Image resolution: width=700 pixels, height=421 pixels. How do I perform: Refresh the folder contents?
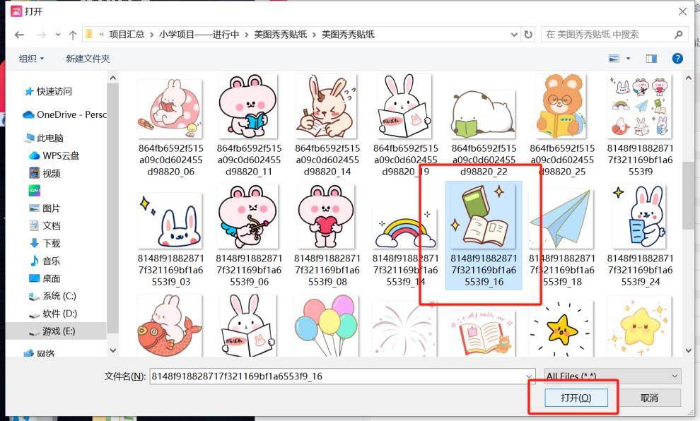(x=528, y=33)
